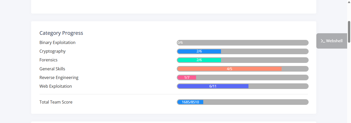Click the Web Exploitation 6/11 progress bar
The image size is (351, 123).
[x=213, y=86]
